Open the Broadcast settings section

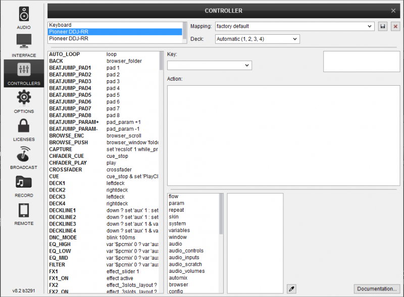pyautogui.click(x=24, y=157)
